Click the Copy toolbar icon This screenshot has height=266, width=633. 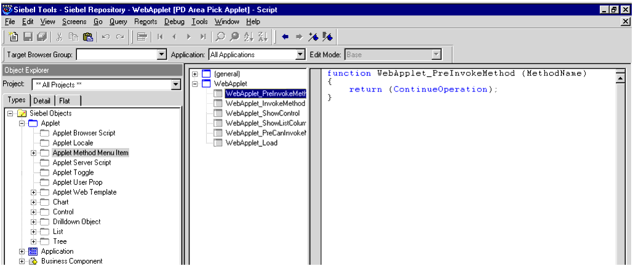(73, 37)
